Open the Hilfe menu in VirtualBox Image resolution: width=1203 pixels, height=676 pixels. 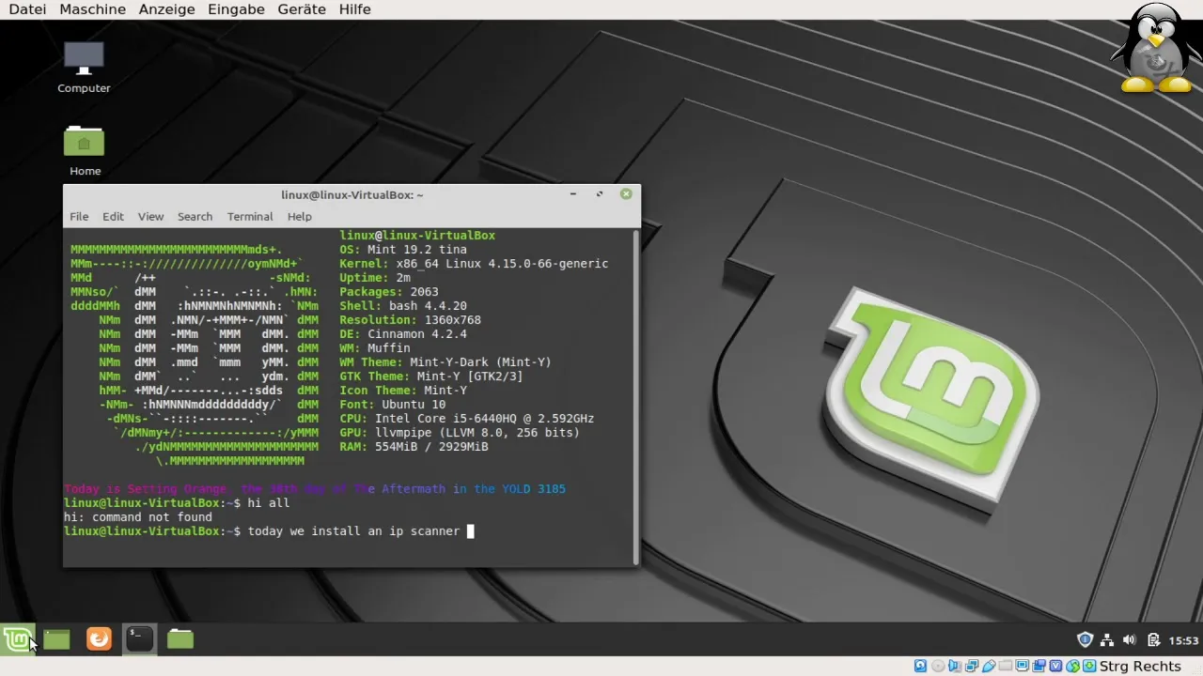pos(354,9)
